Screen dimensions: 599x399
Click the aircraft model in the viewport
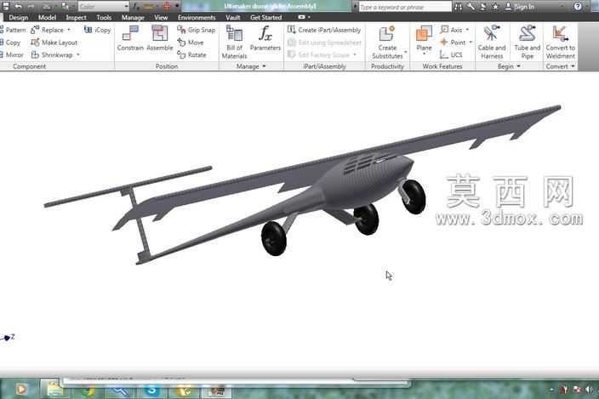tap(302, 184)
